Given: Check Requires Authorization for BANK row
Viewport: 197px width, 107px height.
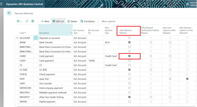Looking at the screenshot, I should pyautogui.click(x=151, y=42).
